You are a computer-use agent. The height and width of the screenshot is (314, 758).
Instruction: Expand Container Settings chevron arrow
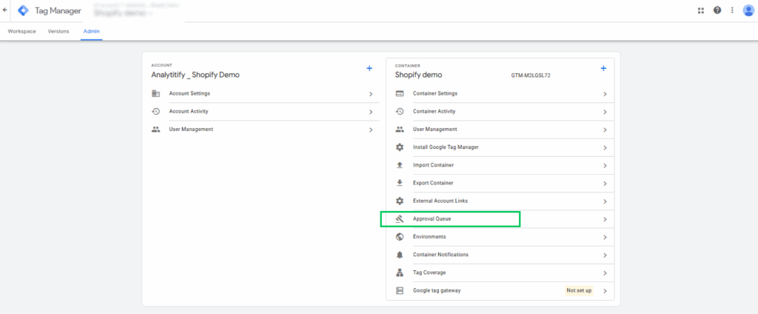tap(605, 94)
